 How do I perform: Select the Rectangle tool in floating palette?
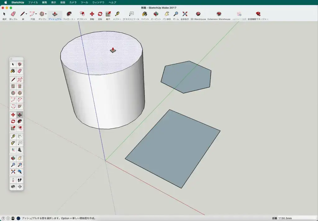click(x=13, y=86)
